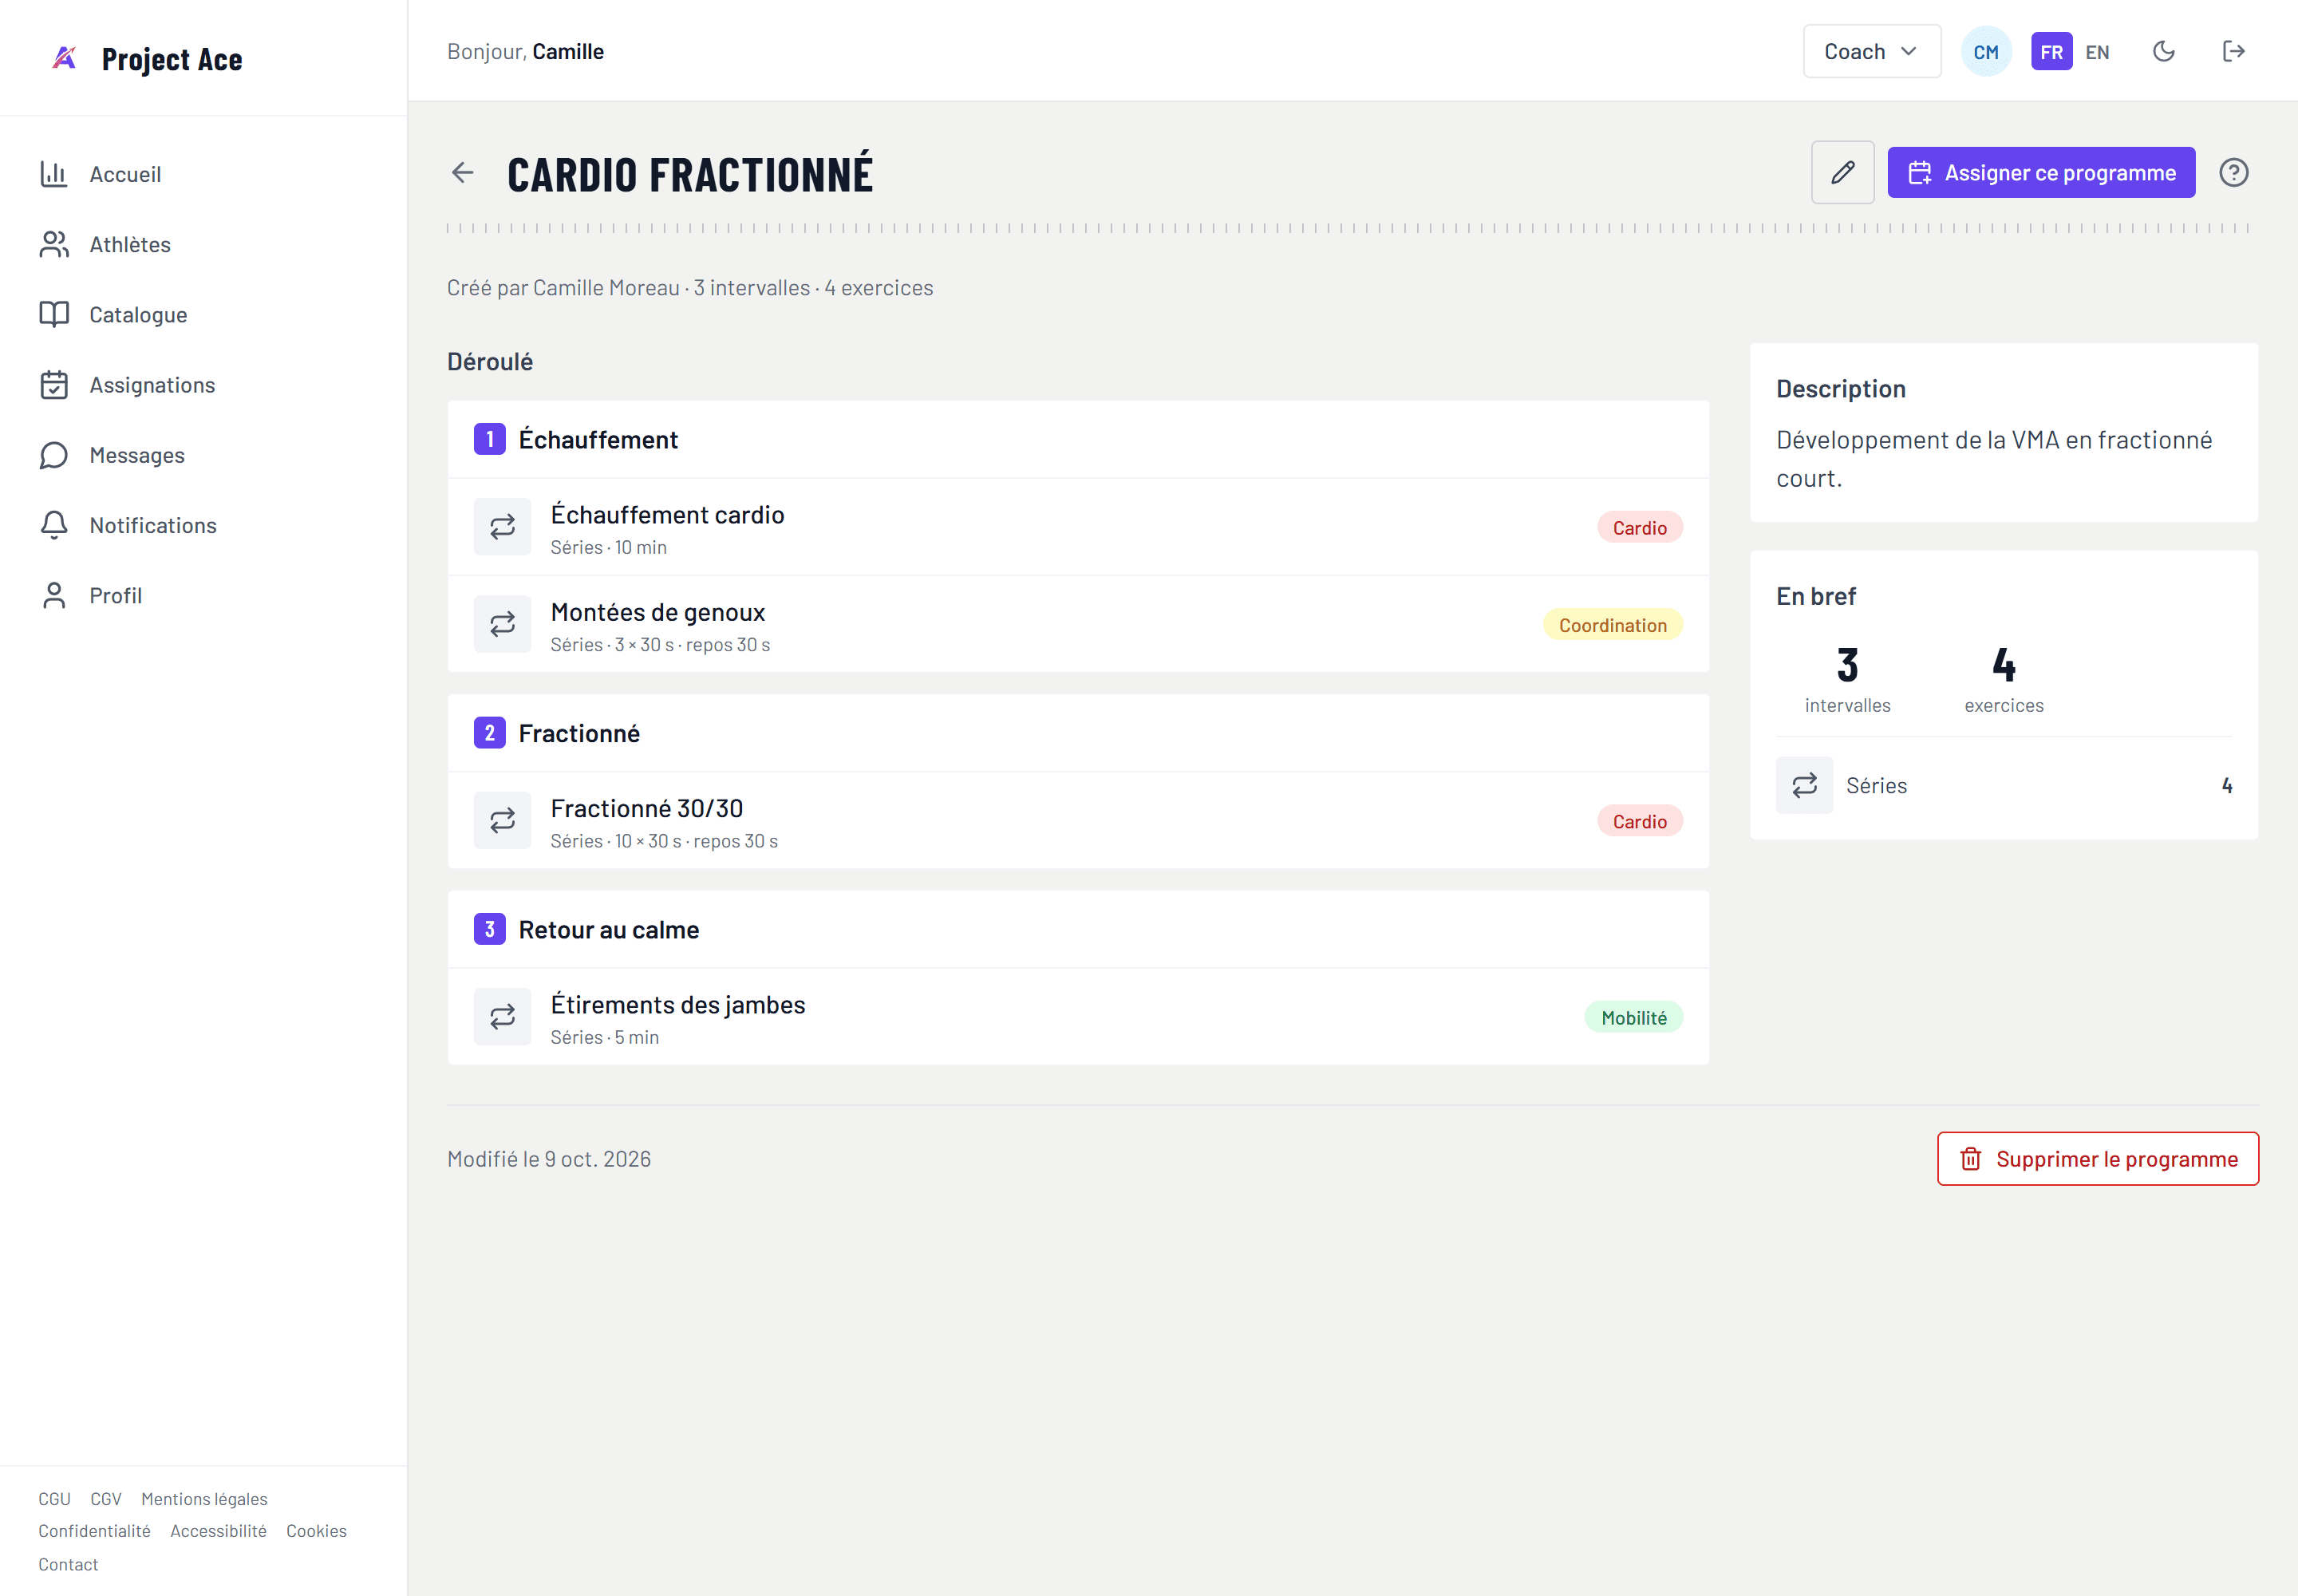The width and height of the screenshot is (2298, 1596).
Task: Click Assigner ce programme button
Action: 2041,173
